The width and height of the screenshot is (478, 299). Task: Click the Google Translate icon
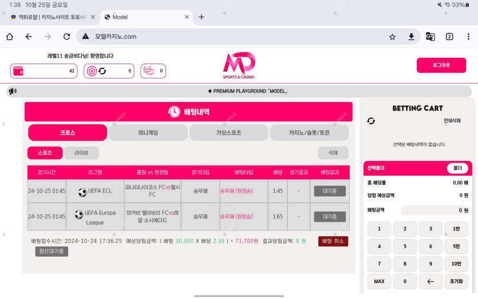(x=430, y=37)
